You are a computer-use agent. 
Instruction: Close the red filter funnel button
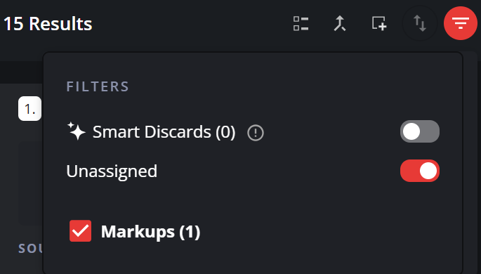[461, 23]
